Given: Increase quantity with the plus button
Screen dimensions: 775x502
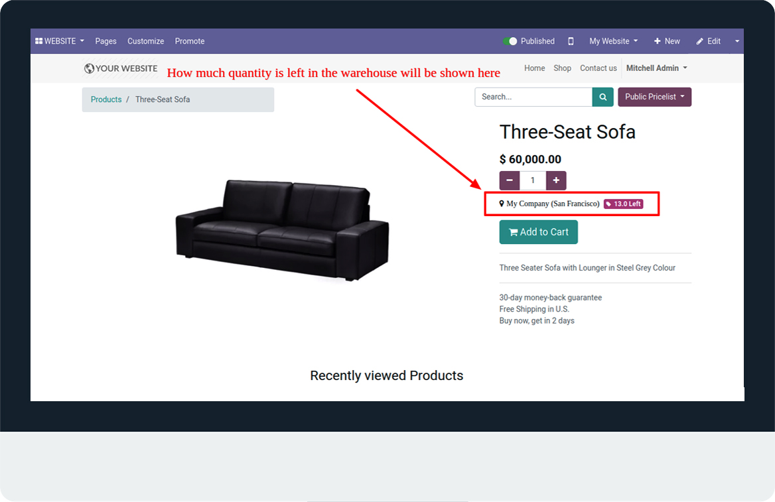Looking at the screenshot, I should tap(556, 180).
